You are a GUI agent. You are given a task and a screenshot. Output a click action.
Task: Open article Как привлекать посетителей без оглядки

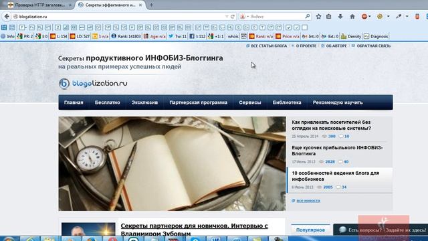click(332, 125)
